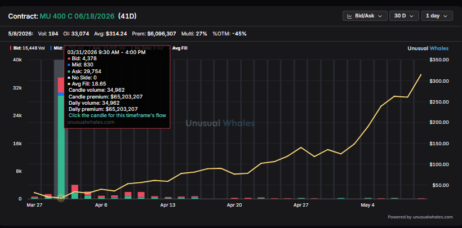Click the '16k' volume axis label
462x228 pixels.
(18, 144)
